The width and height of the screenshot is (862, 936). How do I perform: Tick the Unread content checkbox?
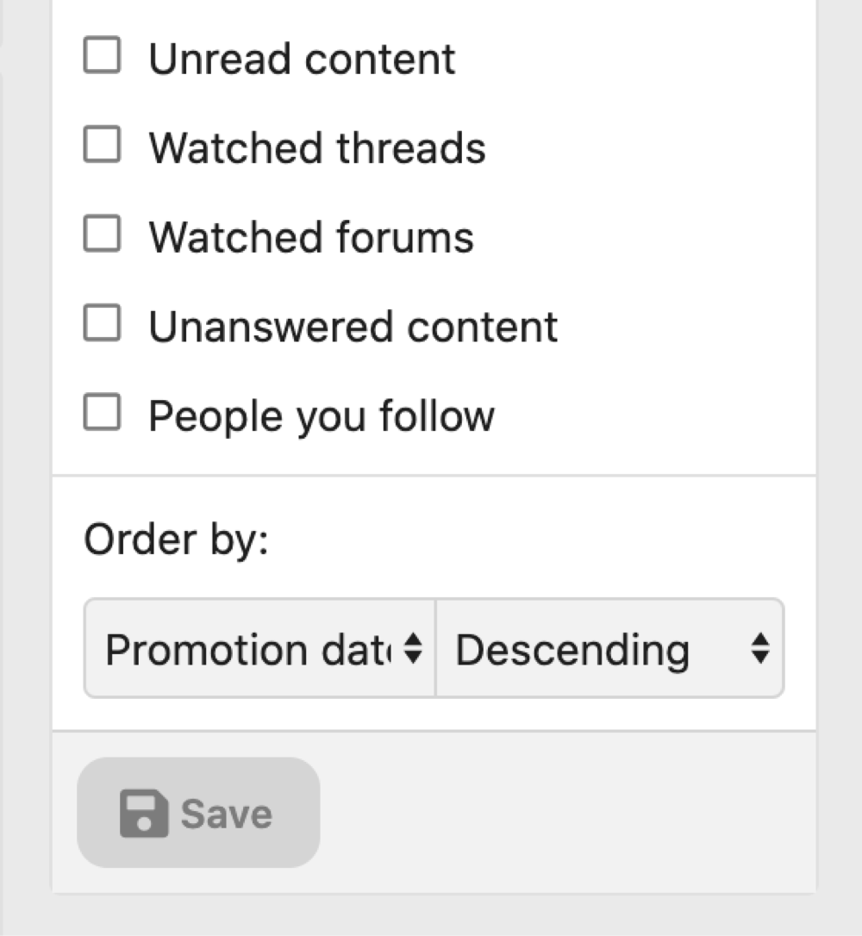coord(102,56)
